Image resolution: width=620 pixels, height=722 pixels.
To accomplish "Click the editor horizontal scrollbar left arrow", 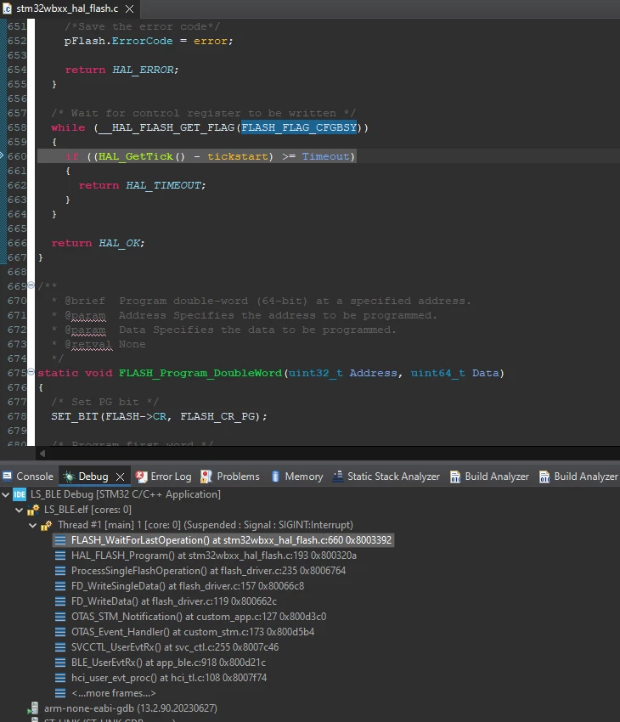I will pyautogui.click(x=42, y=454).
